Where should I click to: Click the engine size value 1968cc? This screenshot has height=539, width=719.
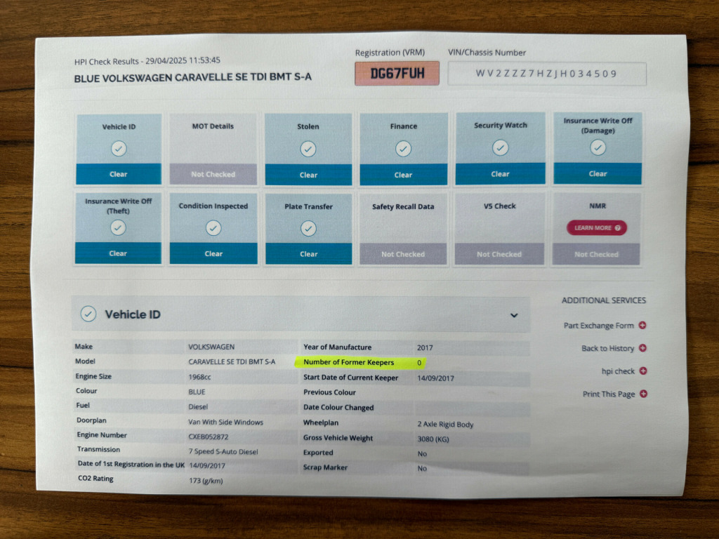pyautogui.click(x=199, y=377)
